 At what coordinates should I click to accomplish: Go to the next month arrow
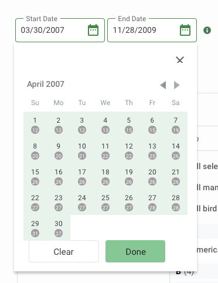176,85
